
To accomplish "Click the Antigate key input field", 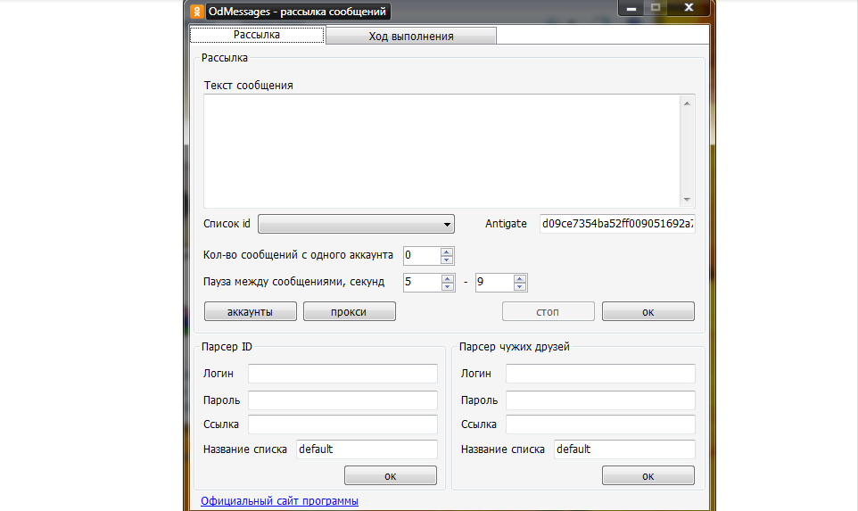I will click(x=616, y=224).
